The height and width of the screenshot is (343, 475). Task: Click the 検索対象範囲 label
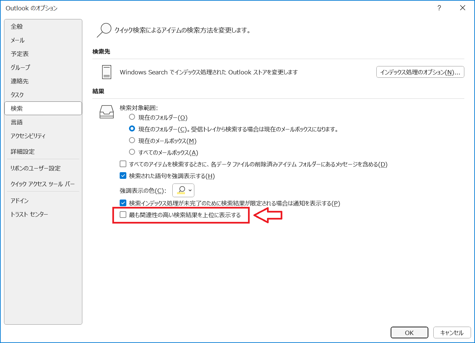click(139, 108)
